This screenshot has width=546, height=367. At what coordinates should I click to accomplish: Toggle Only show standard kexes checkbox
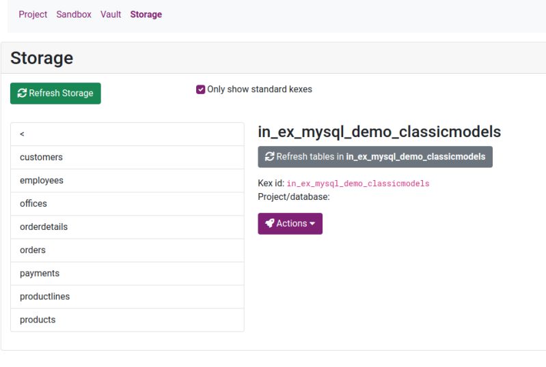pyautogui.click(x=201, y=89)
